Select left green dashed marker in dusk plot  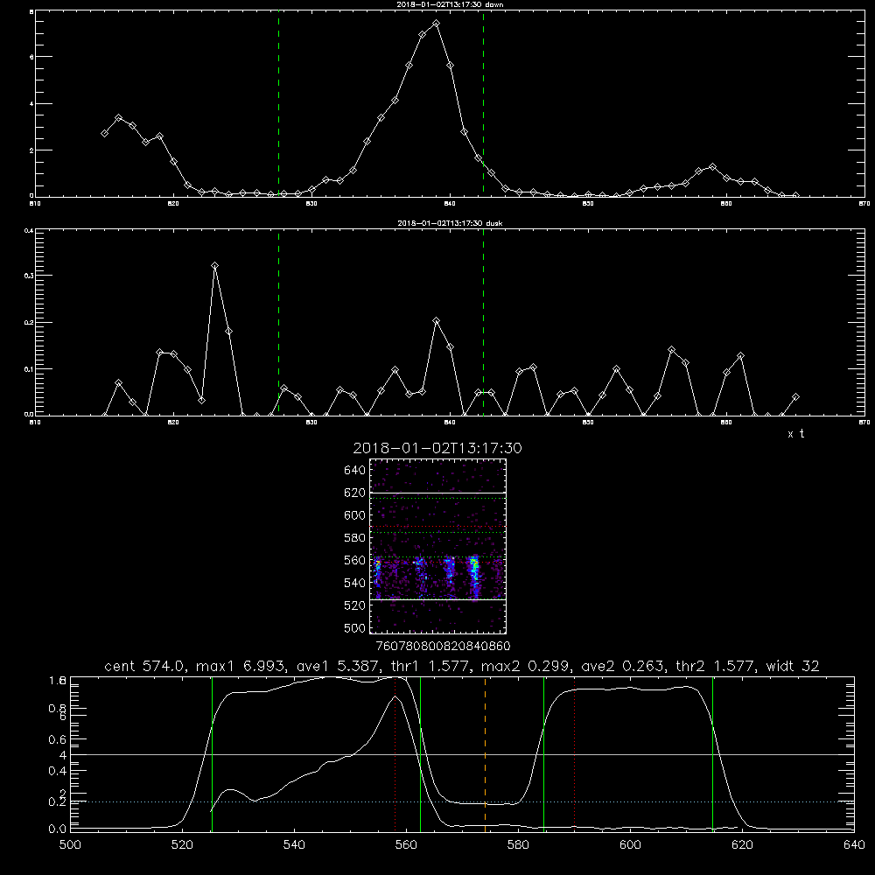[278, 323]
